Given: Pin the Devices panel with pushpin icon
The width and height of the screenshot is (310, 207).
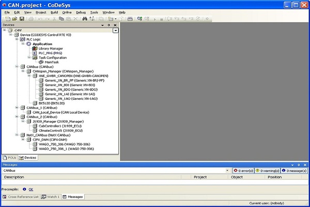Looking at the screenshot, I should 109,25.
